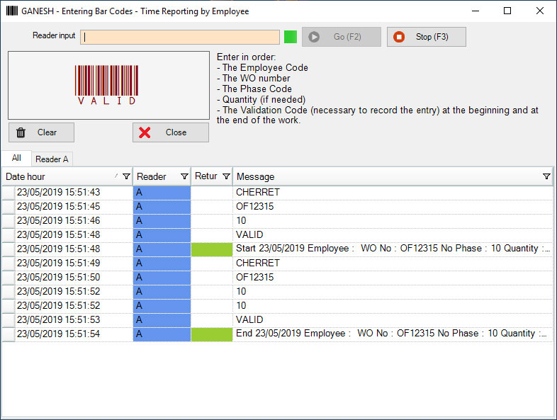Select the All tab
Viewport: 557px width, 420px height.
[16, 159]
